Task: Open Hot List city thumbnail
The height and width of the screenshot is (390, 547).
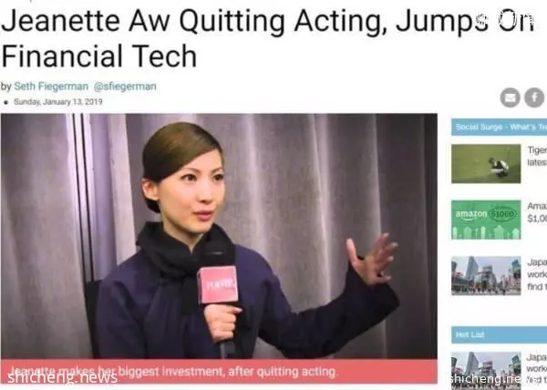Action: [x=486, y=370]
